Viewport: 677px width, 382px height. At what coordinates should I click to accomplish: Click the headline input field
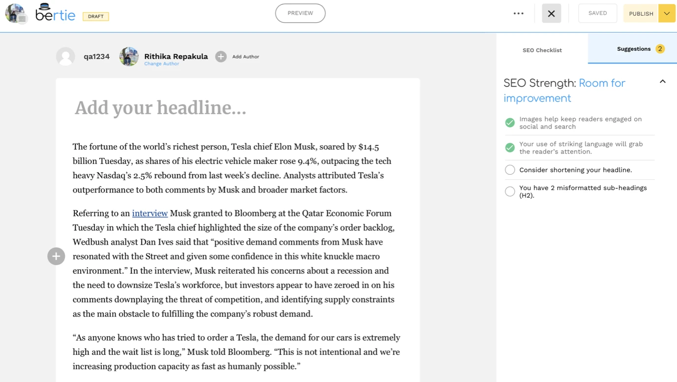click(238, 108)
